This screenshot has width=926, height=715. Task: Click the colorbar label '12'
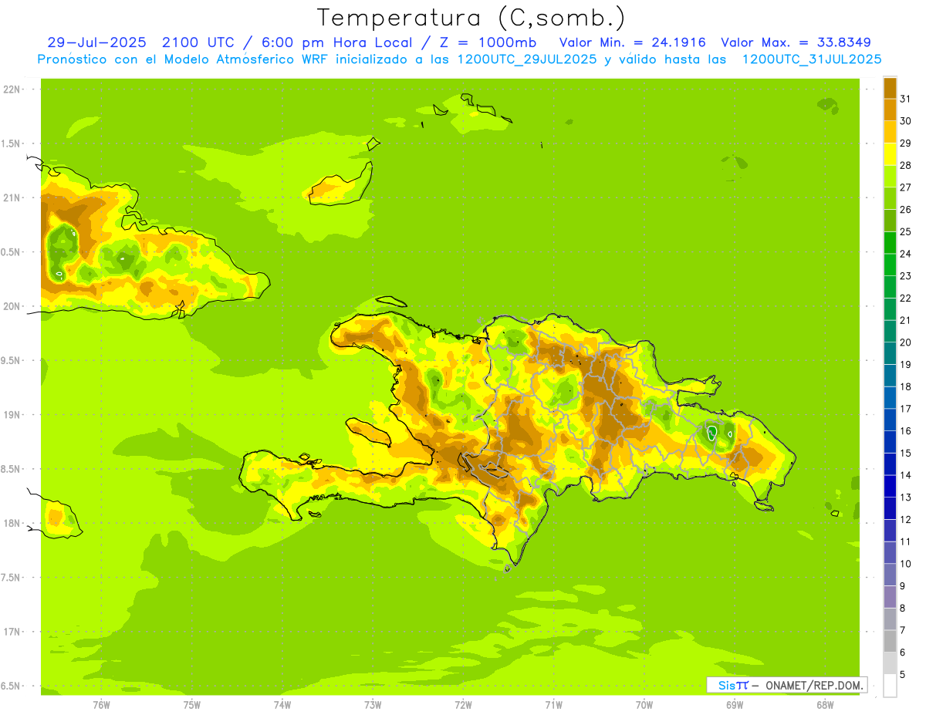tap(906, 519)
